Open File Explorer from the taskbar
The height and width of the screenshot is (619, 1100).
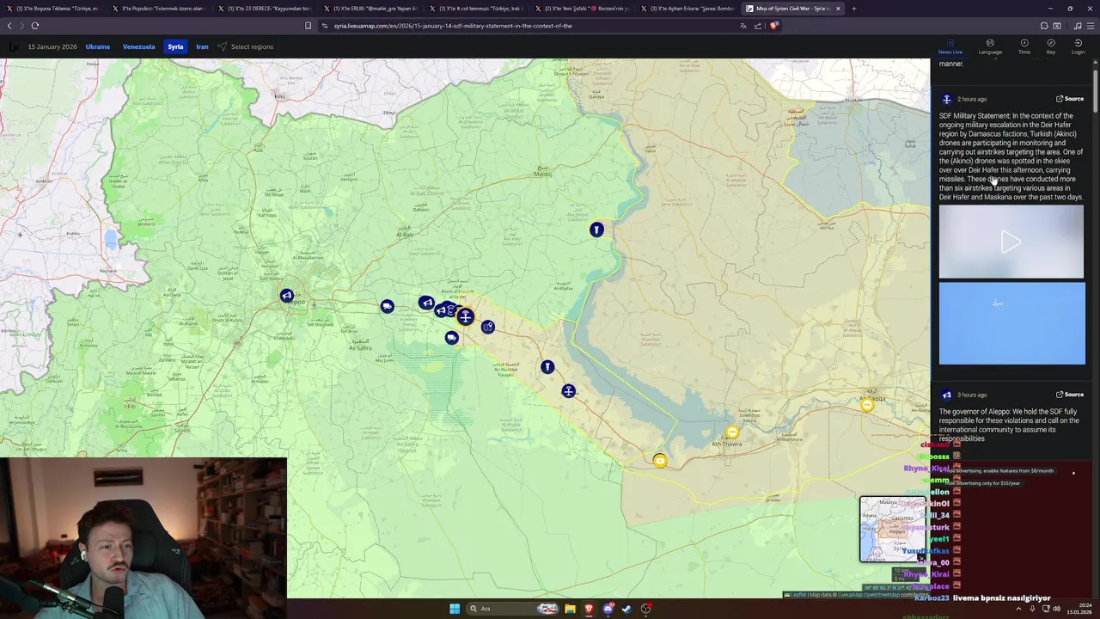570,609
